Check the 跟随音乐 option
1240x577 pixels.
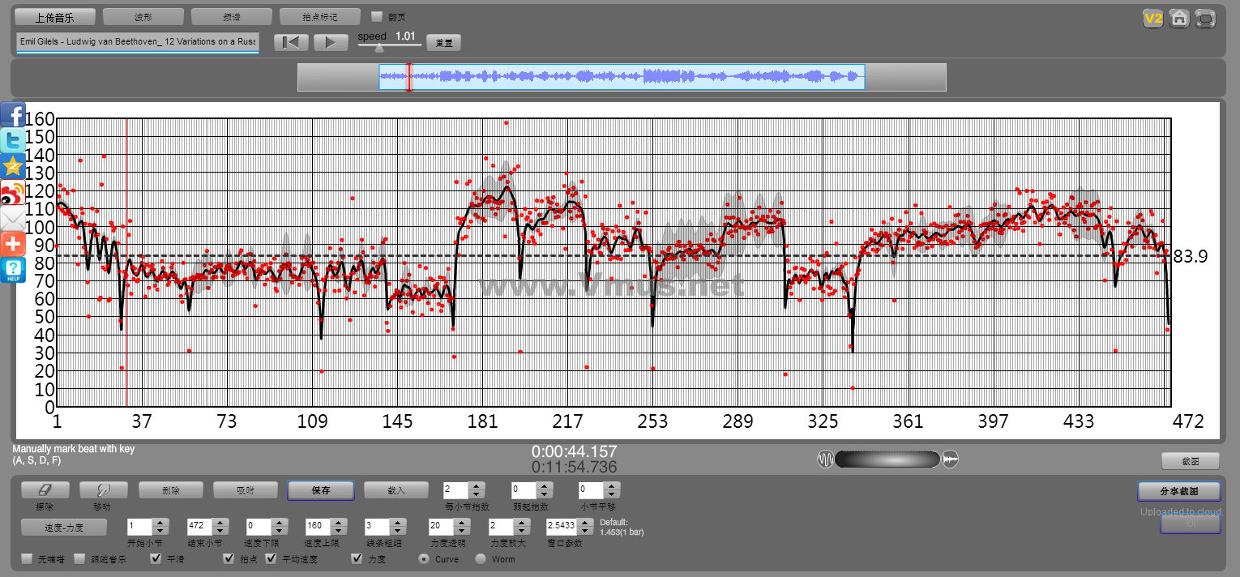pyautogui.click(x=79, y=559)
